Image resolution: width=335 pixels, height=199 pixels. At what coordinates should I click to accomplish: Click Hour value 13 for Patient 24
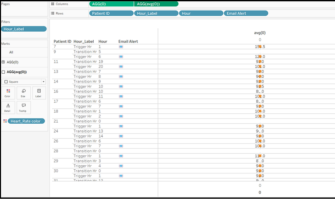pyautogui.click(x=101, y=131)
